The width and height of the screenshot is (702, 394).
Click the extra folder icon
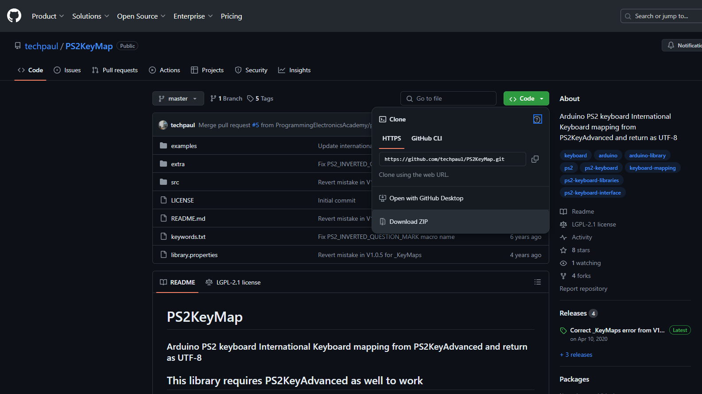click(x=163, y=164)
